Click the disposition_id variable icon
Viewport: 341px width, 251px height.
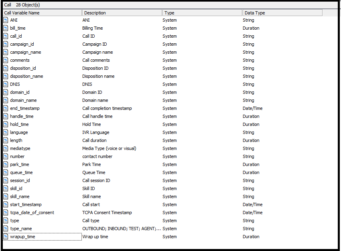(6, 69)
